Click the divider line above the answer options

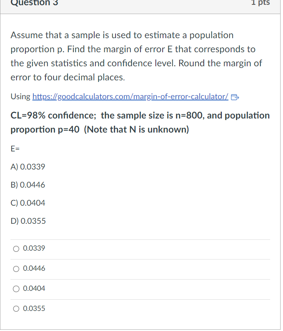[140, 238]
